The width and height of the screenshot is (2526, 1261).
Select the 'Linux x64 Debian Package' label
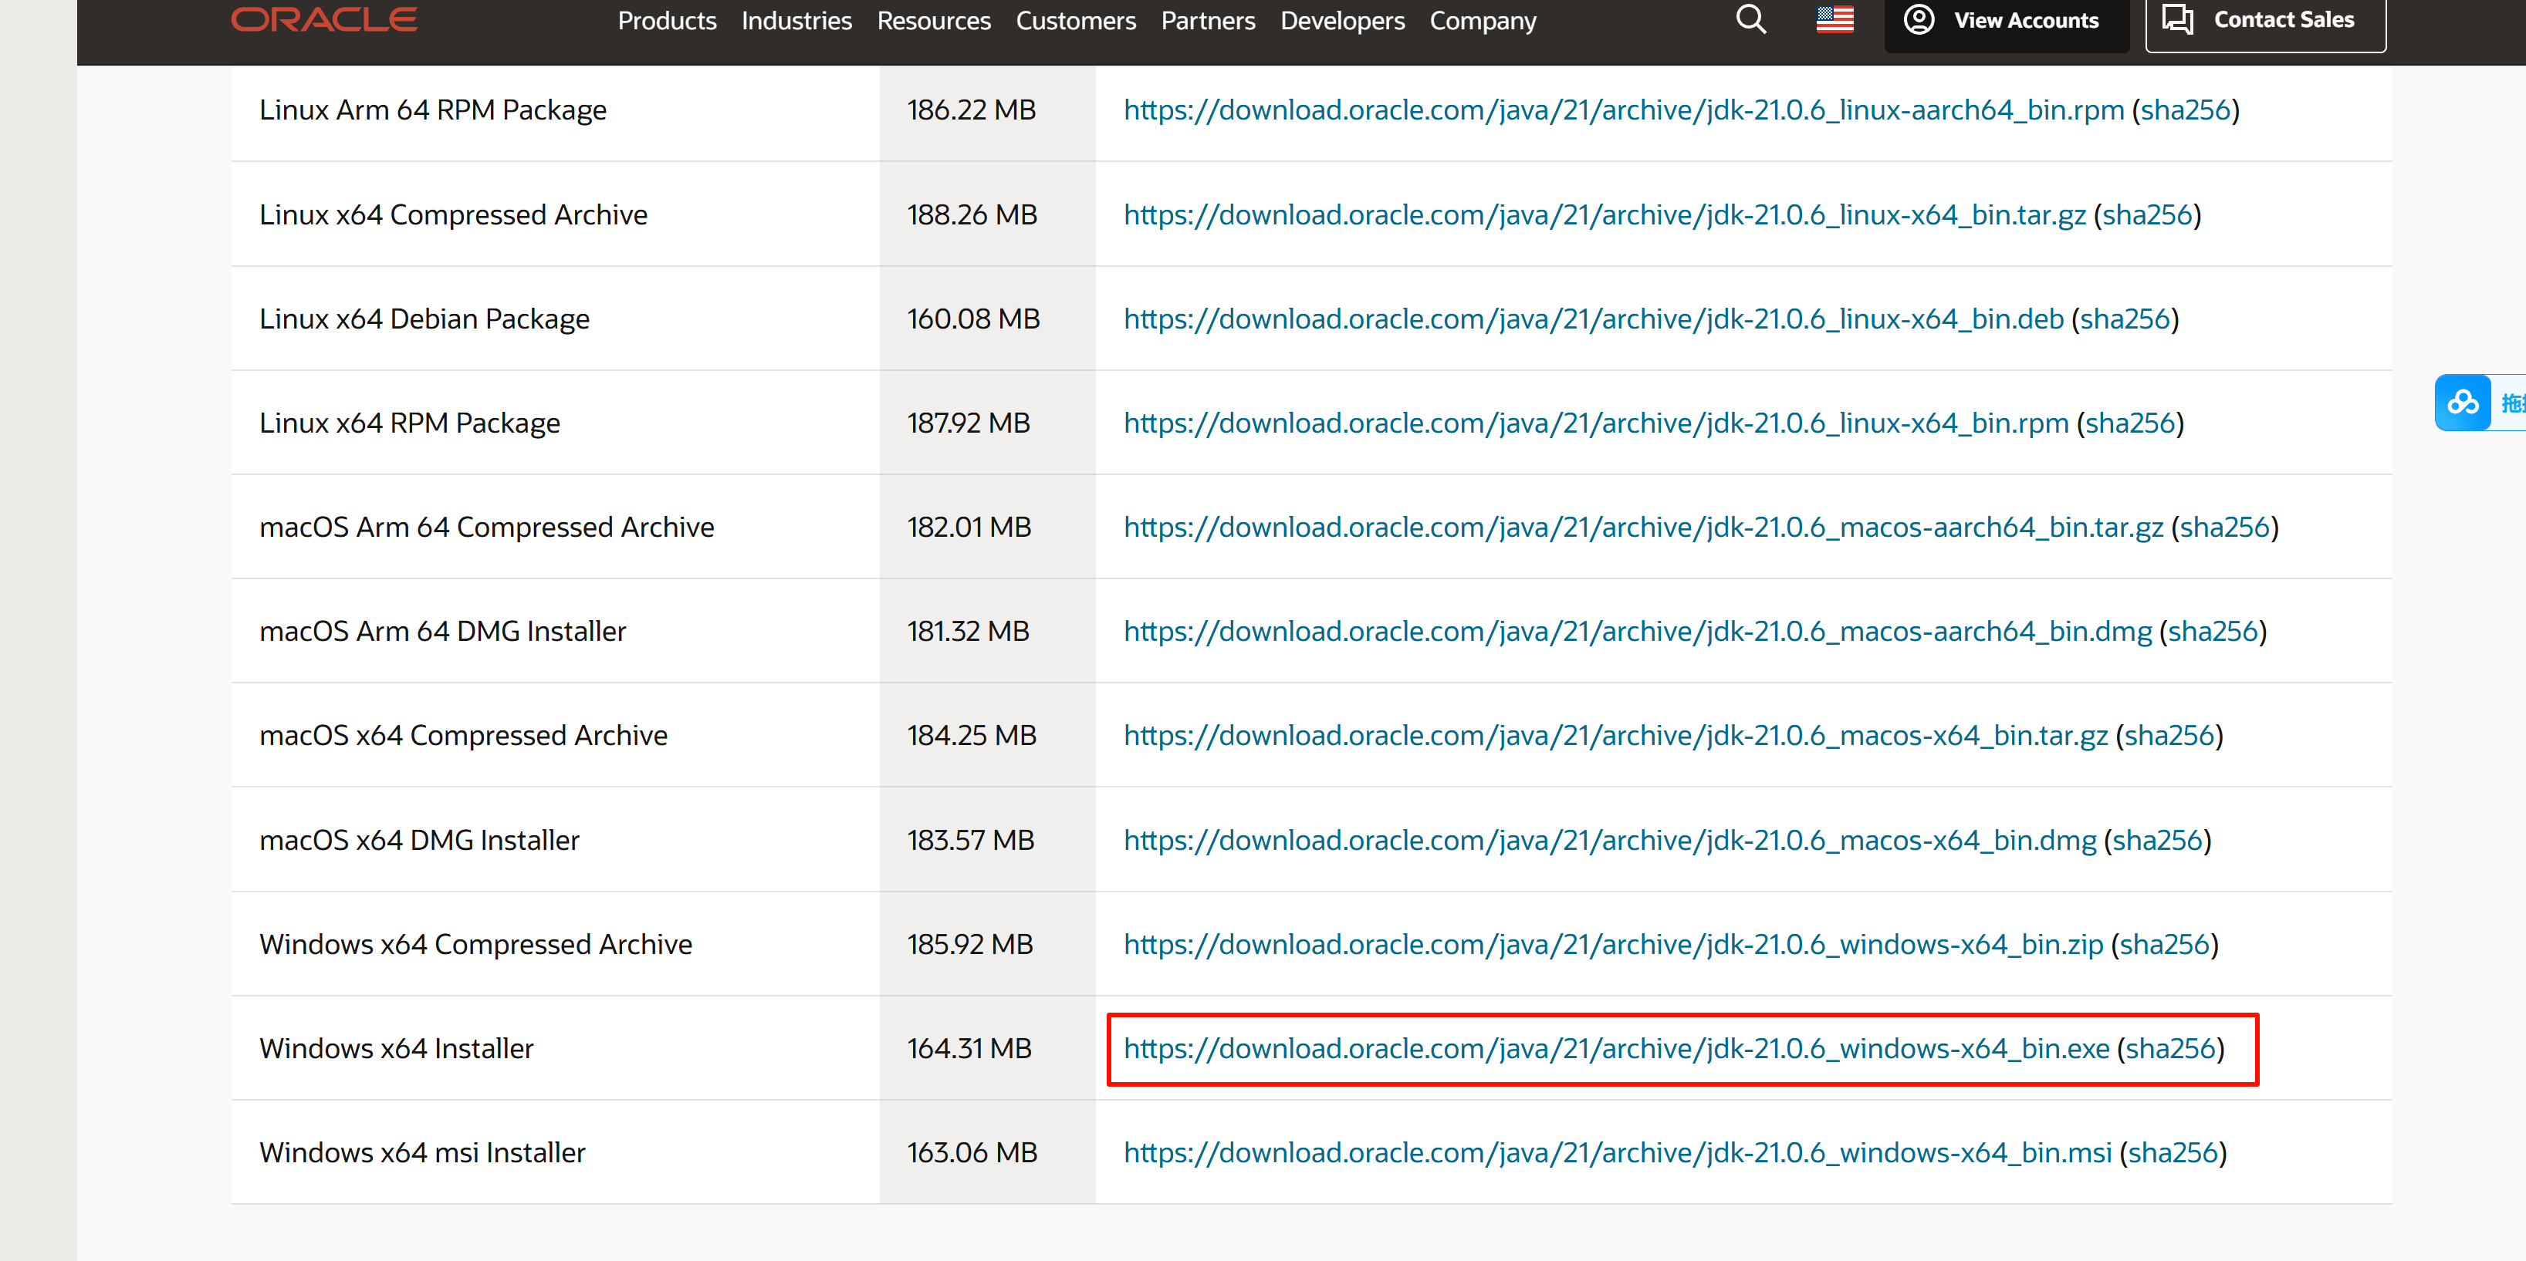(x=424, y=319)
